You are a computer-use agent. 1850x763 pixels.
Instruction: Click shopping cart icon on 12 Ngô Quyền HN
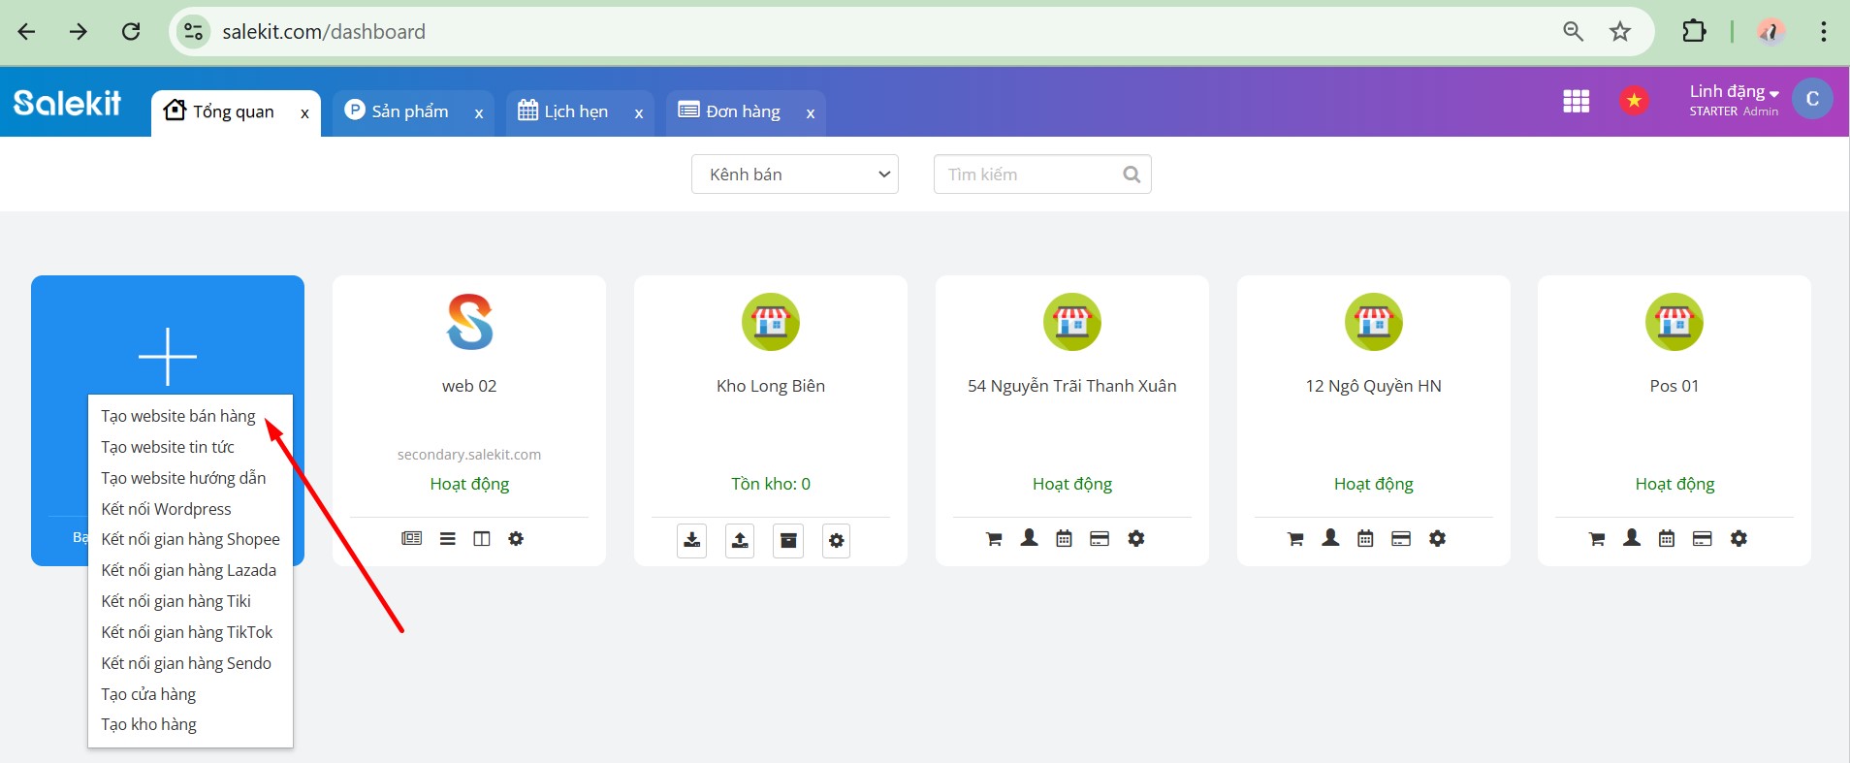coord(1294,538)
